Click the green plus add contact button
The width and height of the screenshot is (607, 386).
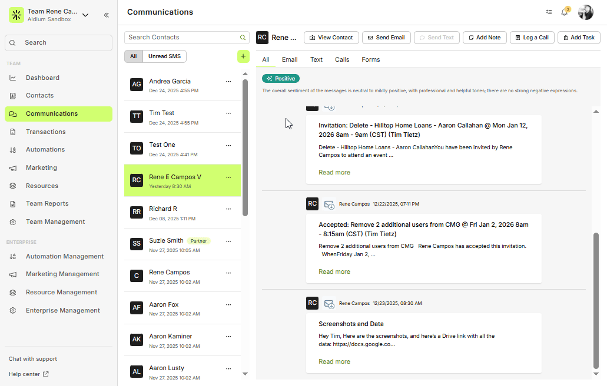pos(243,56)
